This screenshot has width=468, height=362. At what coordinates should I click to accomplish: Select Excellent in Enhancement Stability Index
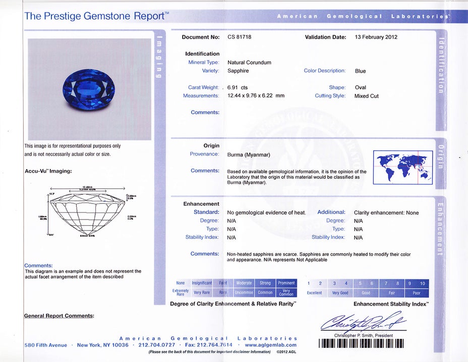point(315,293)
